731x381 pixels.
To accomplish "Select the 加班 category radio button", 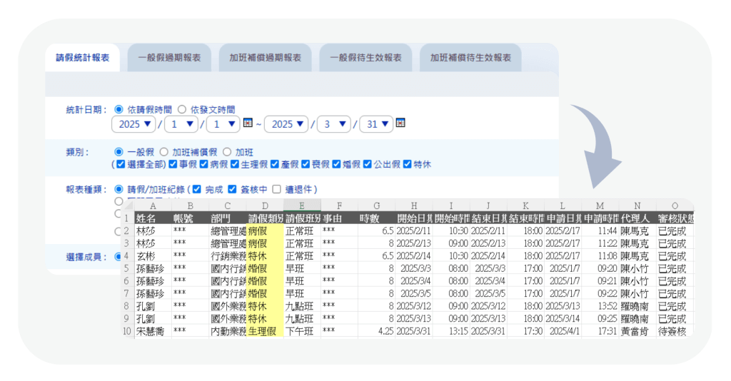I will point(227,152).
